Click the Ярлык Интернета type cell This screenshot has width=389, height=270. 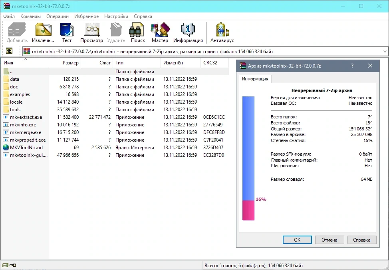pyautogui.click(x=135, y=148)
